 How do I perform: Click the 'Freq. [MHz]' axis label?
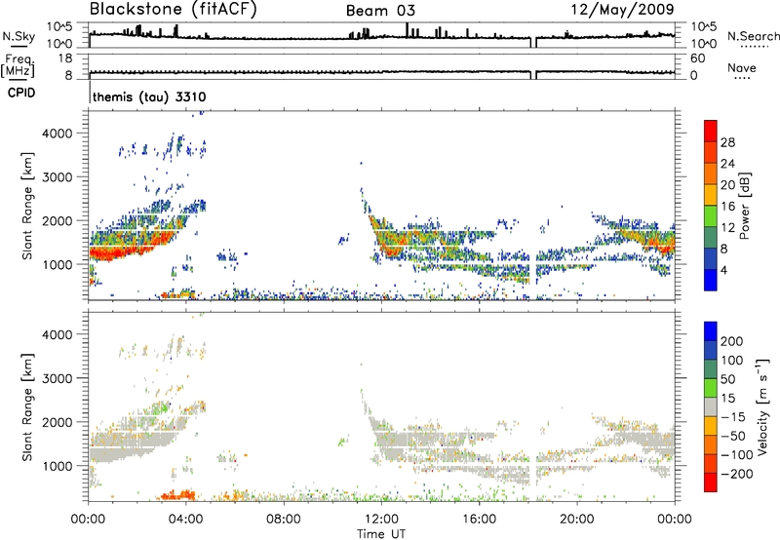coord(18,66)
